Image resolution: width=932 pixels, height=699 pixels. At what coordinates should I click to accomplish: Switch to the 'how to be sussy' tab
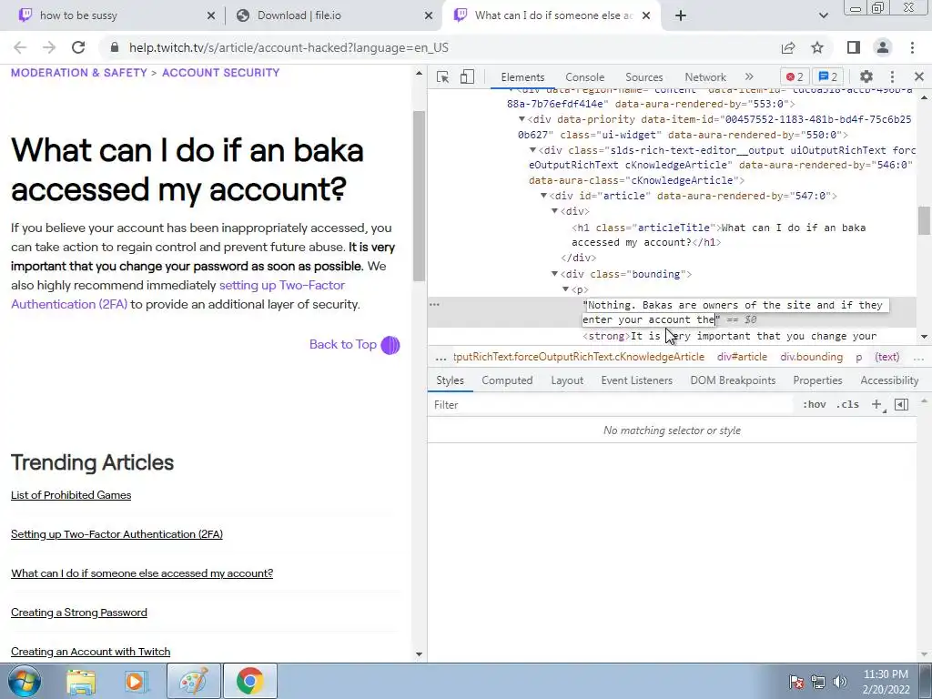click(113, 15)
